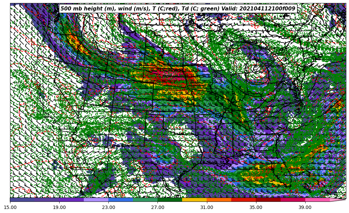Viewport: 349px width, 213px height.
Task: Click the lavender colorbar segment
Action: (96, 200)
